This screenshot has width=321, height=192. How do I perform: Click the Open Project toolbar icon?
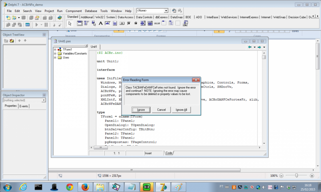pyautogui.click(x=37, y=18)
